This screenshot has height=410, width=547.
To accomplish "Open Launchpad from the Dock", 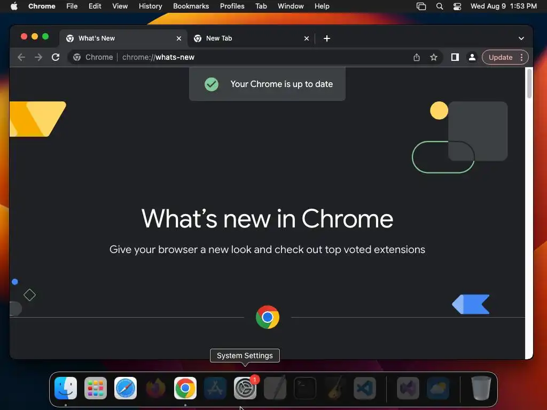I will 96,388.
